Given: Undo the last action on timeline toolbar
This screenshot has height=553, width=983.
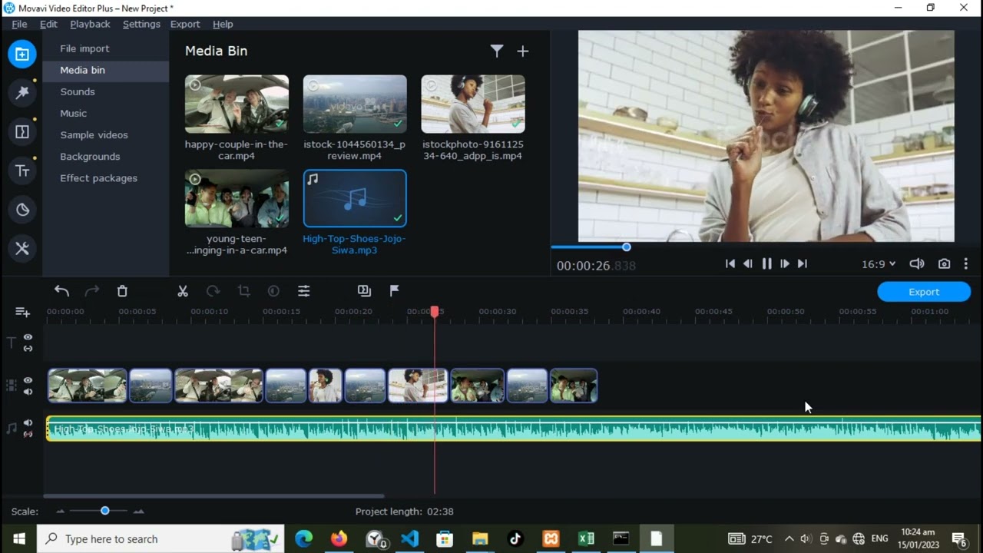Looking at the screenshot, I should (x=61, y=291).
